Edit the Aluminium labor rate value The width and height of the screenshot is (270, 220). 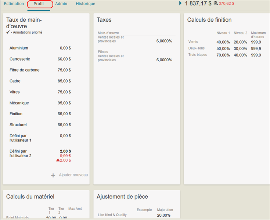coord(65,48)
